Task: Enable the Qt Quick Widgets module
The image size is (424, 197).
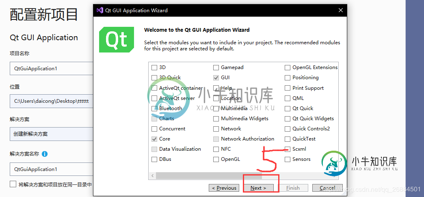Action: [x=288, y=119]
